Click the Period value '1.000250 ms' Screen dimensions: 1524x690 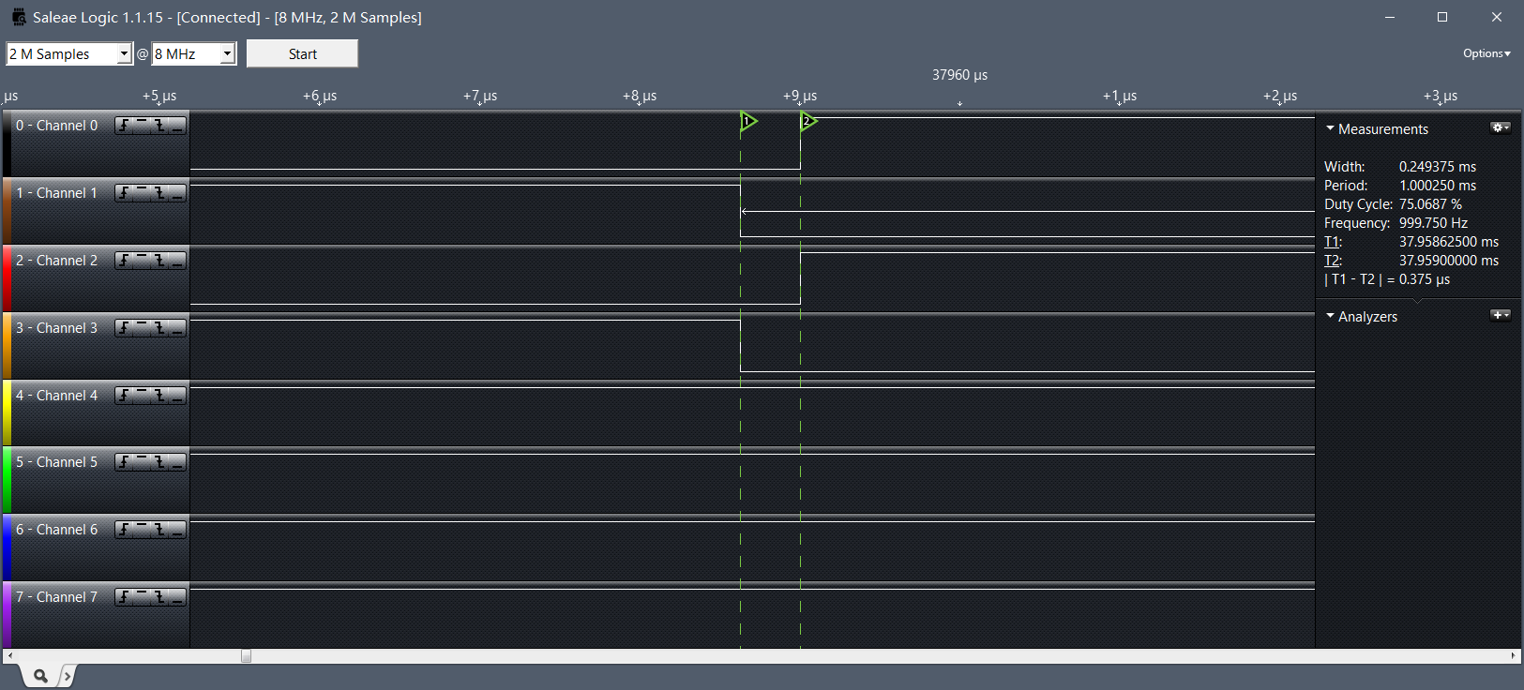point(1438,186)
